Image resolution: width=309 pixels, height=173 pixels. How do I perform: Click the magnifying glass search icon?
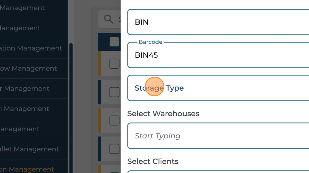click(108, 19)
